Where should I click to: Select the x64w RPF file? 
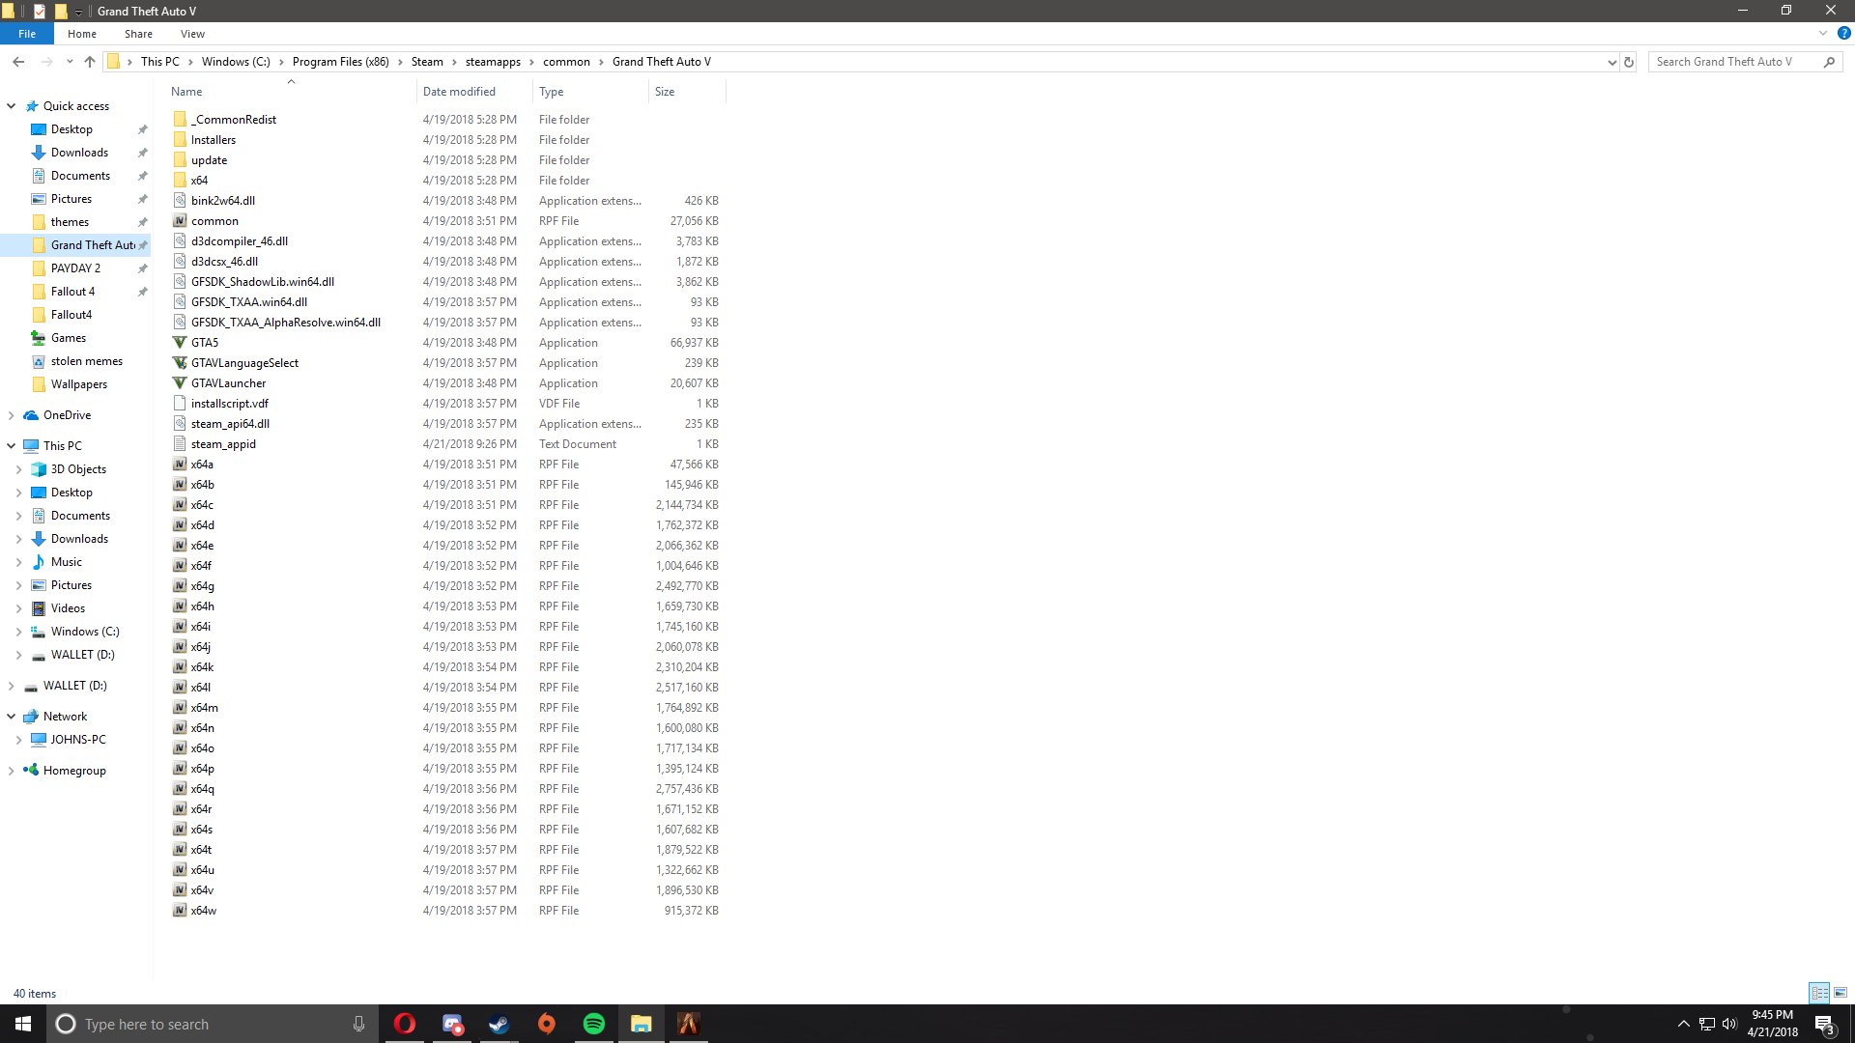pyautogui.click(x=204, y=911)
